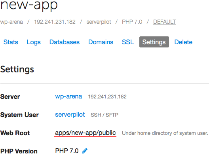Image resolution: width=209 pixels, height=155 pixels.
Task: Click the 'Under home directory of system user.' note
Action: (165, 133)
